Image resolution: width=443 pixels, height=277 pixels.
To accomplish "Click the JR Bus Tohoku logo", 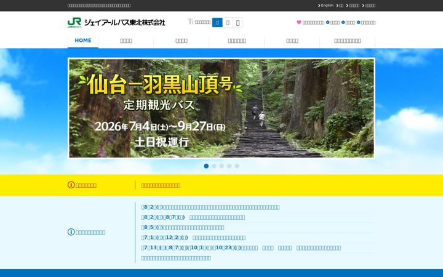I will click(x=116, y=22).
